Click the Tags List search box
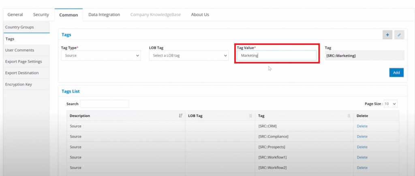Image resolution: width=415 pixels, height=176 pixels. (x=105, y=104)
